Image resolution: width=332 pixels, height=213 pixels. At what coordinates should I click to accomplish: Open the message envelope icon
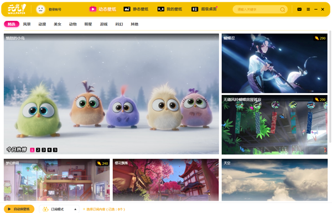299,9
